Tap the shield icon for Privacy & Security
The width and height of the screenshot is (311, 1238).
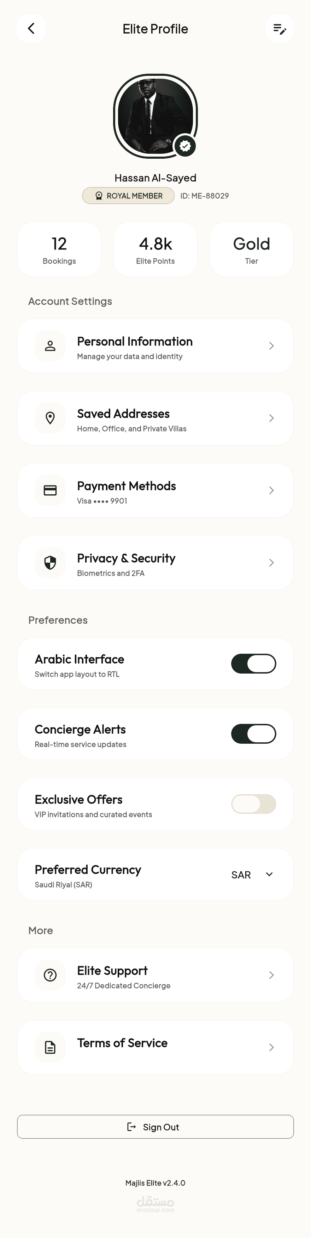pyautogui.click(x=50, y=563)
